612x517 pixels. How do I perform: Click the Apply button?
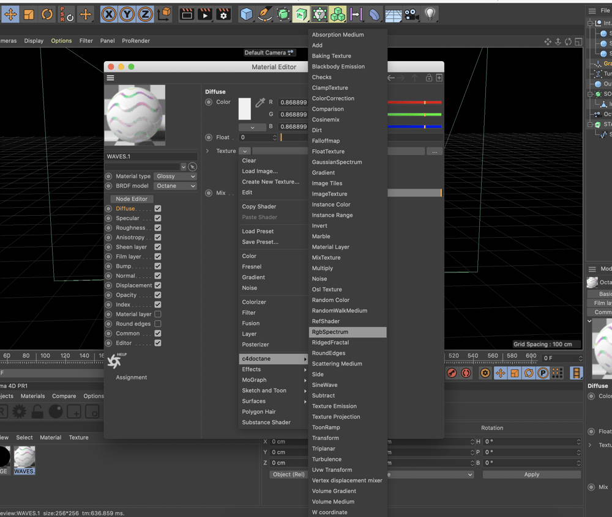pos(532,475)
